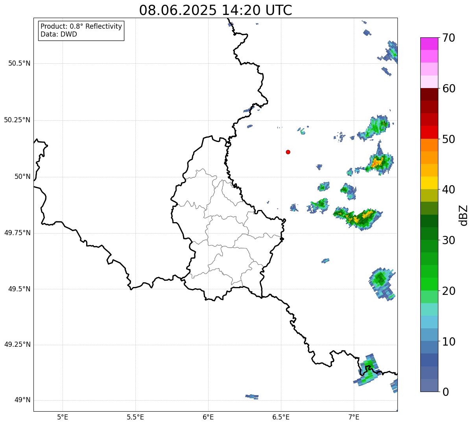Pick the magenta swatch at top of colorbar

[x=429, y=44]
